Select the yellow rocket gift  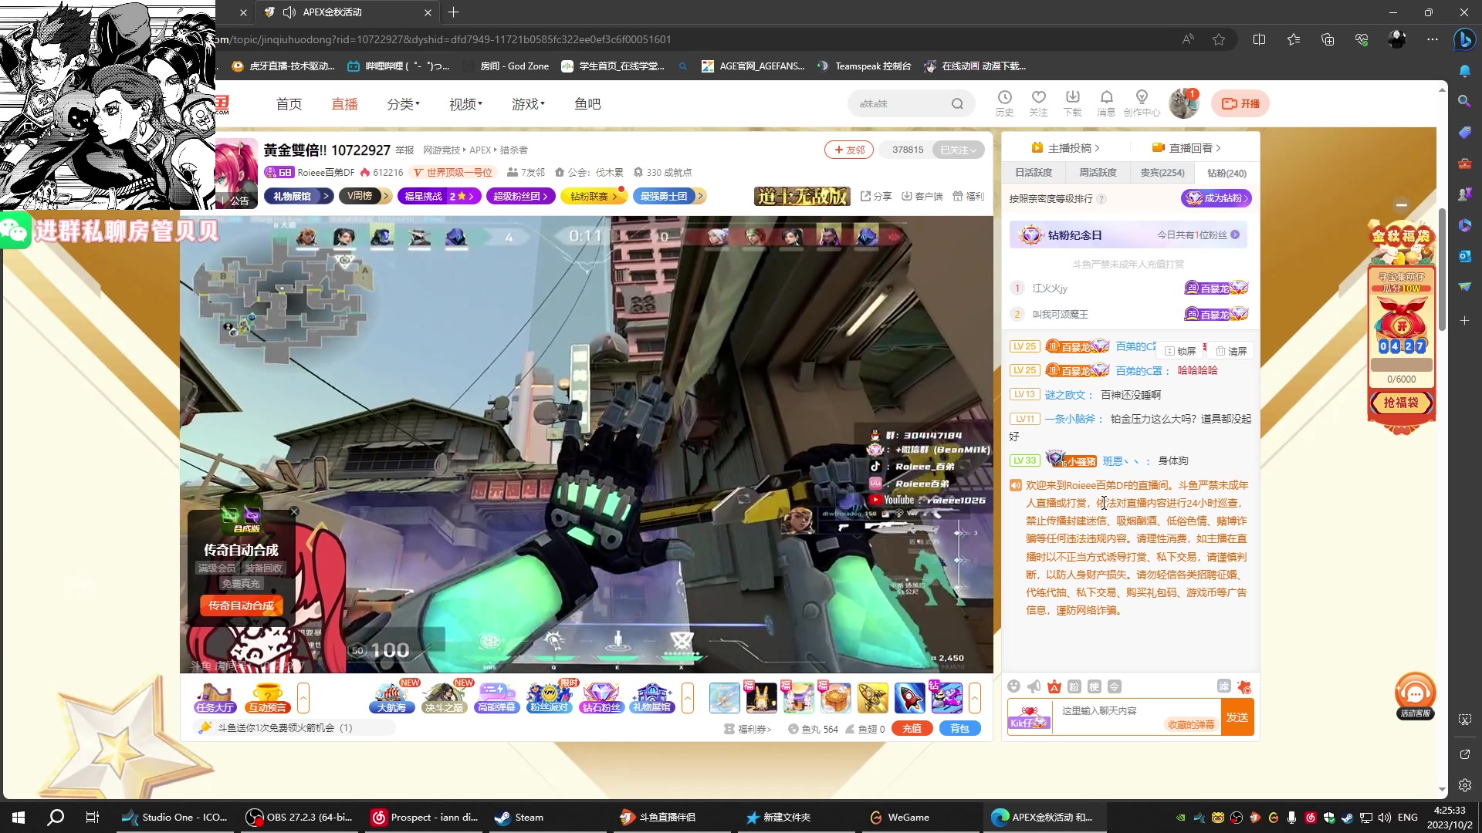872,698
